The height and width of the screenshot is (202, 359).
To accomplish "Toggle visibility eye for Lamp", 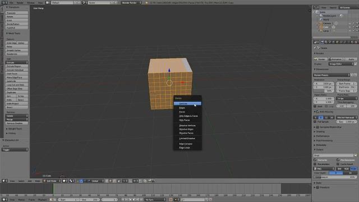I will click(349, 31).
